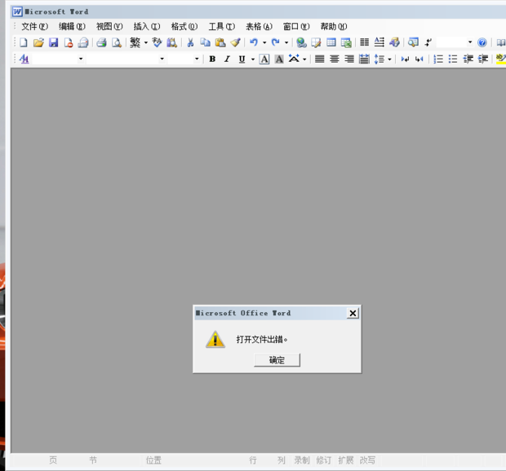Toggle show/hide formatting marks

tap(428, 42)
